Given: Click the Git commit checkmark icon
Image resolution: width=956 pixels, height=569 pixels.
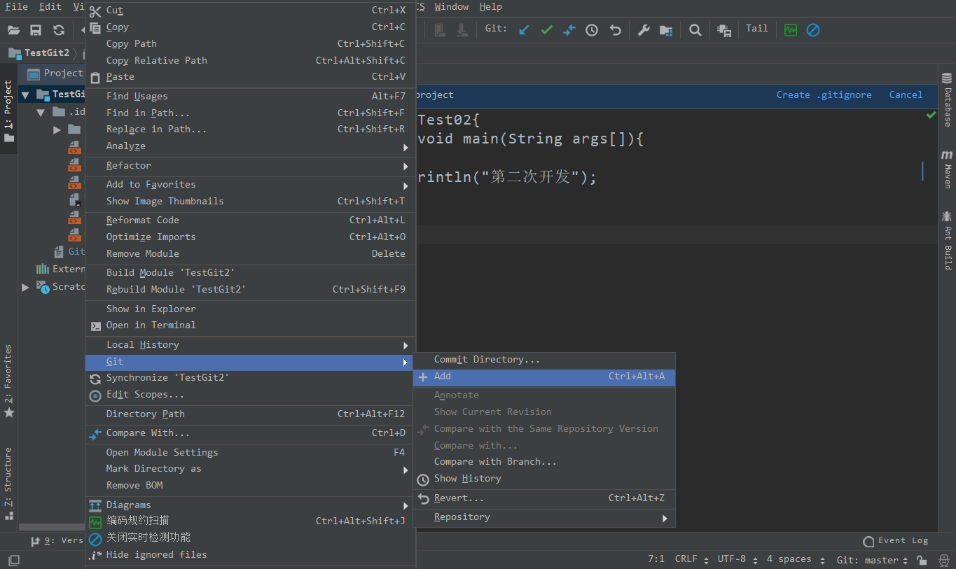Looking at the screenshot, I should point(546,30).
